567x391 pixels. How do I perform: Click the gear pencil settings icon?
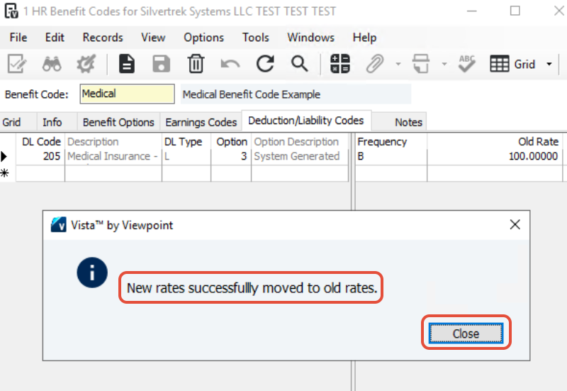click(86, 64)
